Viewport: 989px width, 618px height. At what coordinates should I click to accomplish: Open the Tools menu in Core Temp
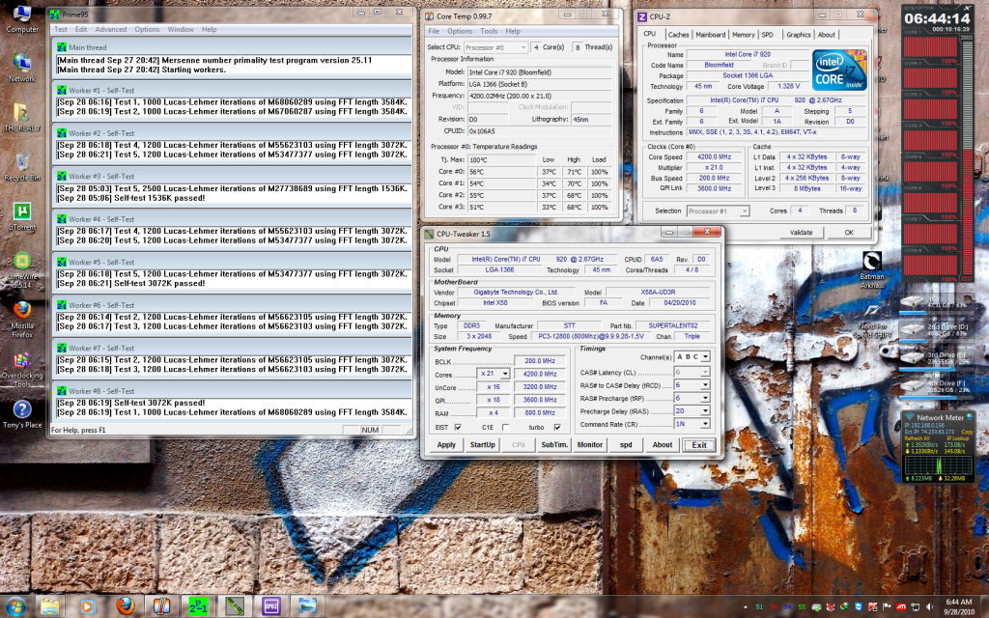tap(489, 32)
